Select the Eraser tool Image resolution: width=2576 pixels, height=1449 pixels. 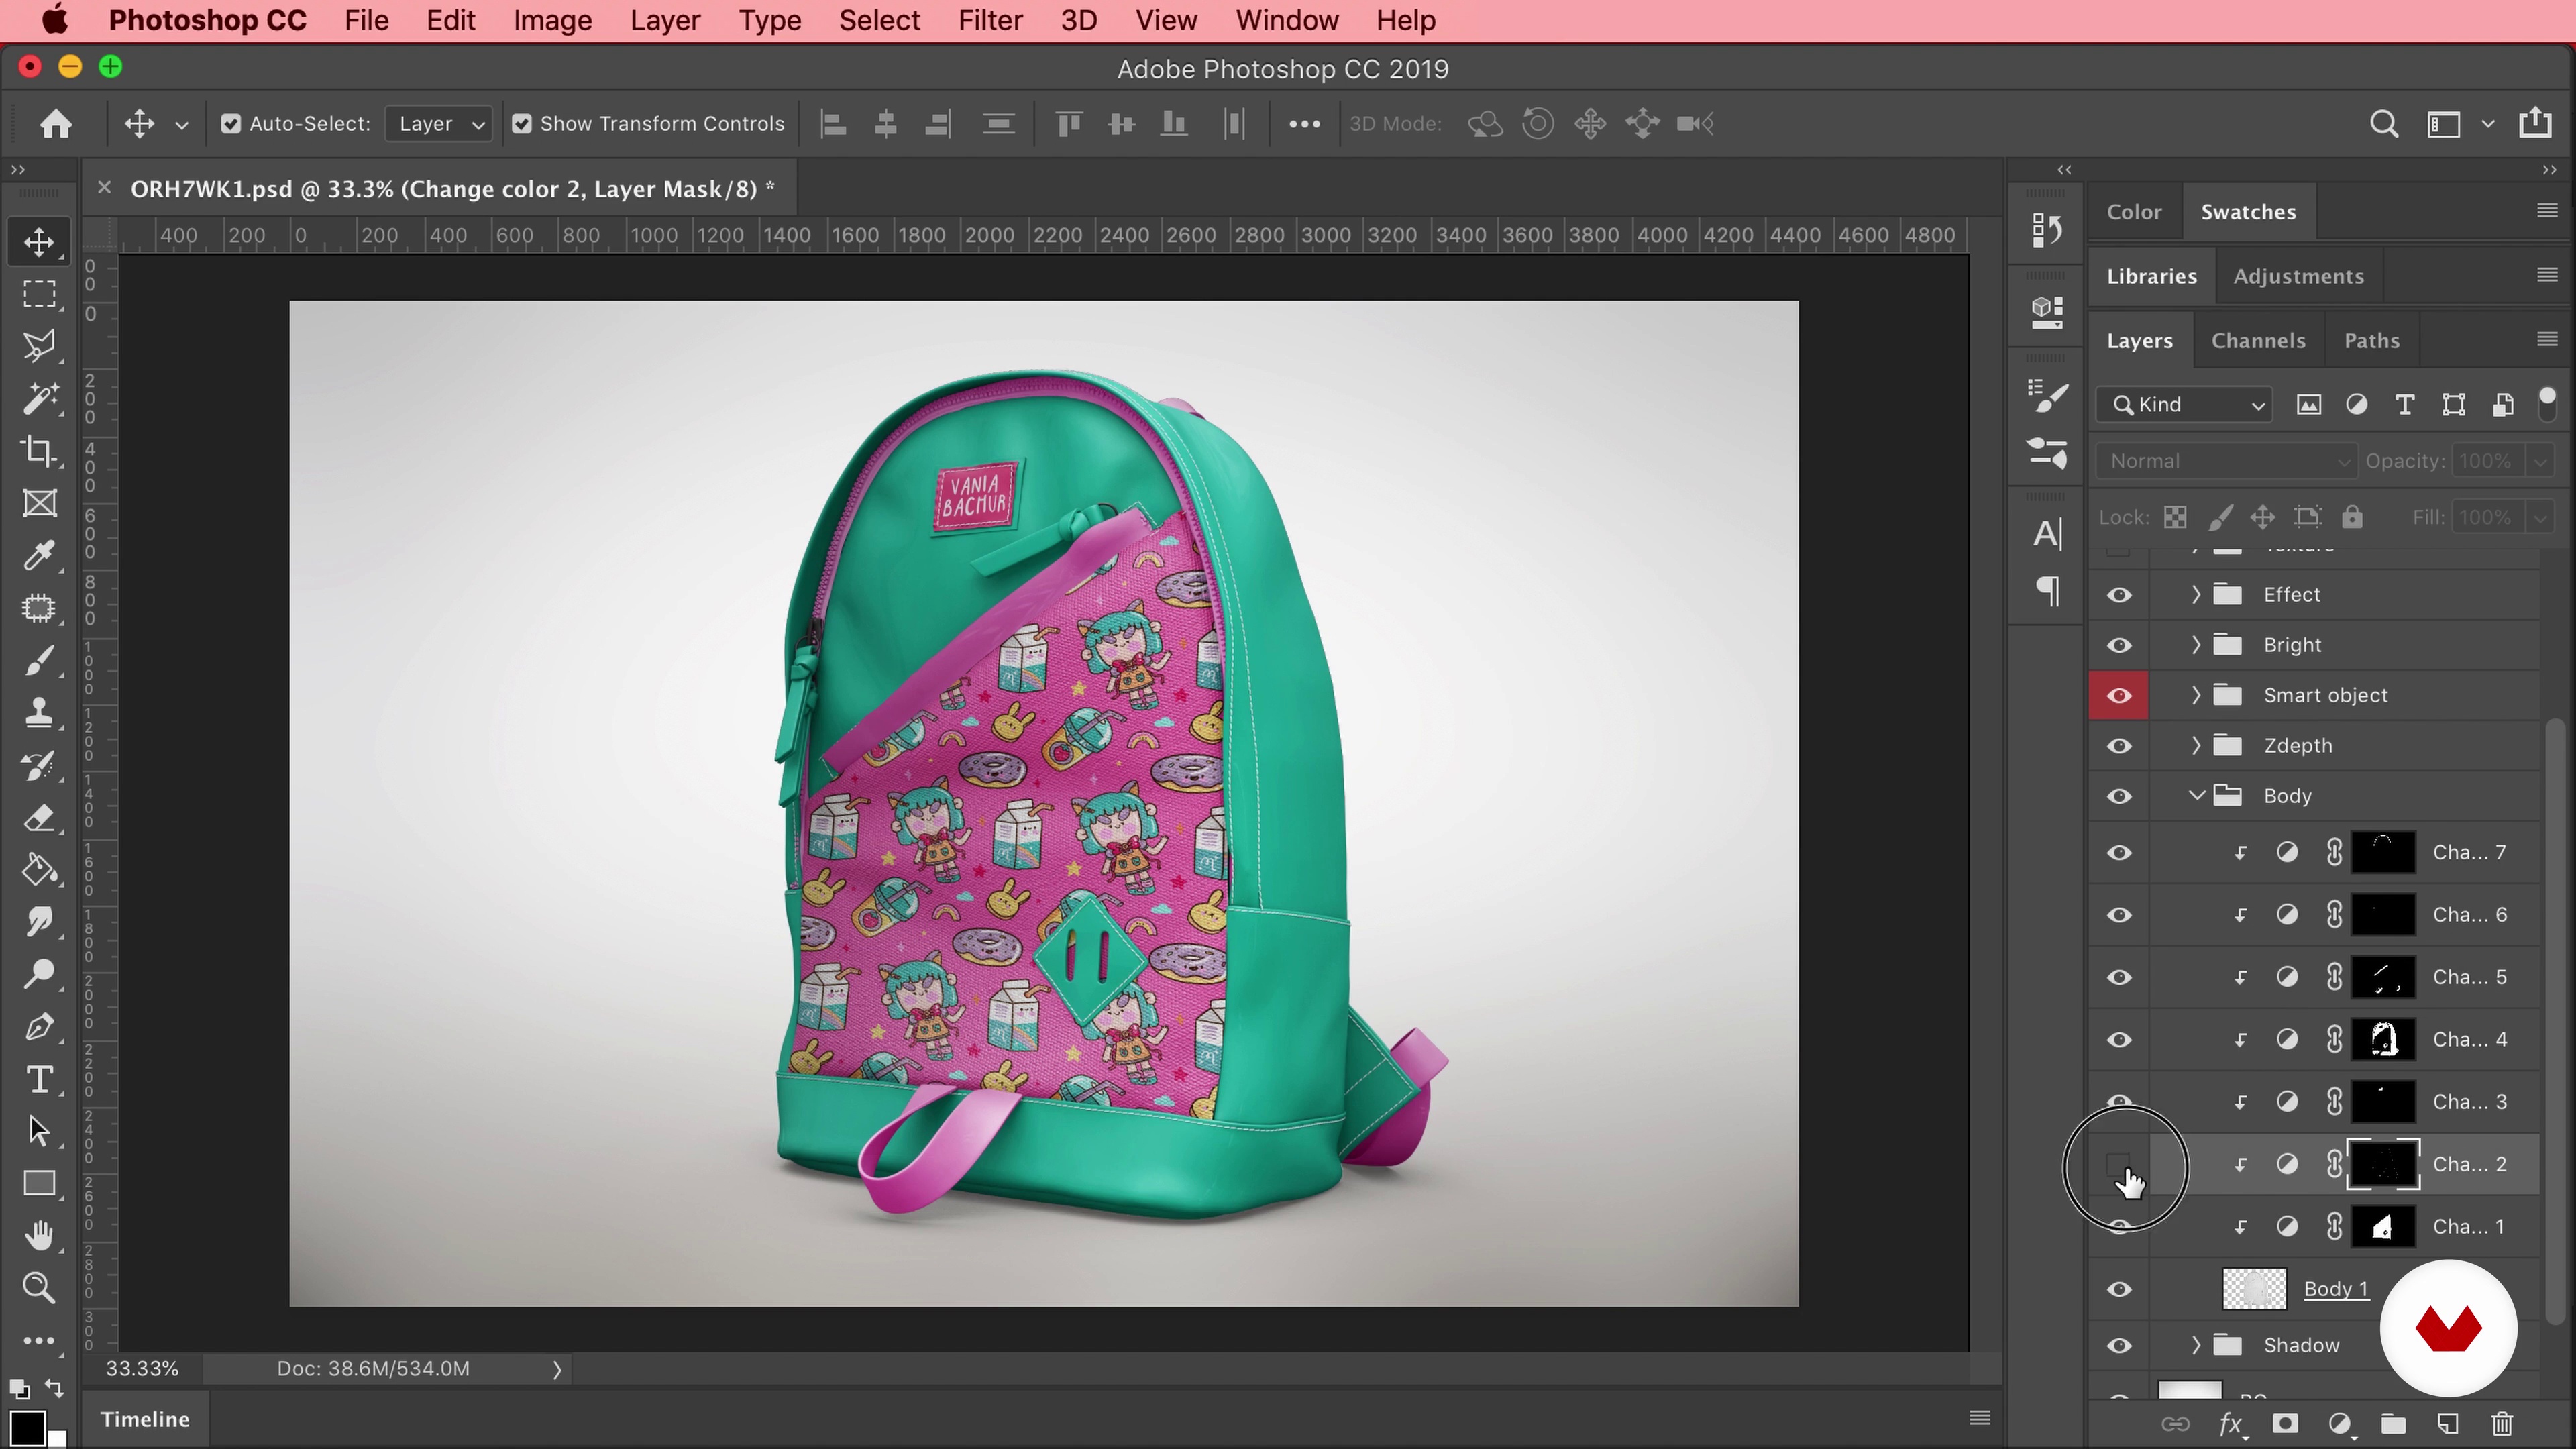39,818
